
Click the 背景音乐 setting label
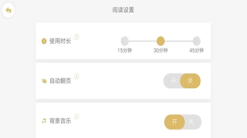(x=60, y=121)
